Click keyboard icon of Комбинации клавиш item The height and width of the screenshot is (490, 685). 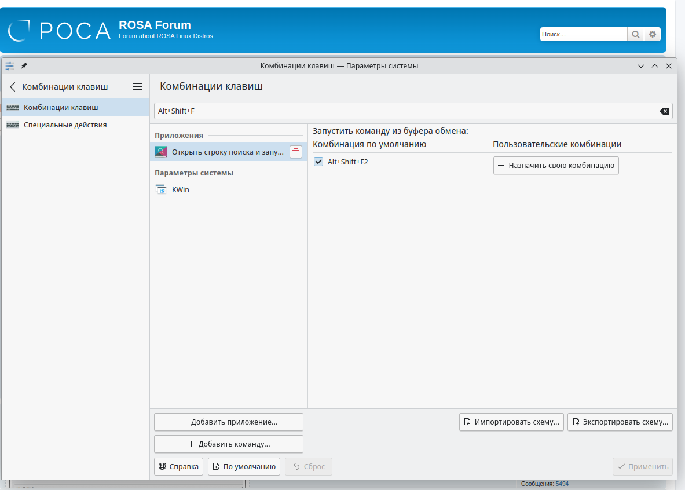13,108
